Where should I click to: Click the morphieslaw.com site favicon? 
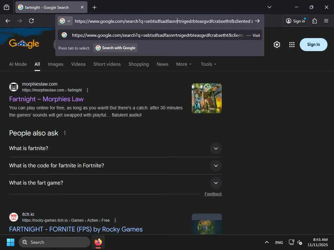click(14, 87)
